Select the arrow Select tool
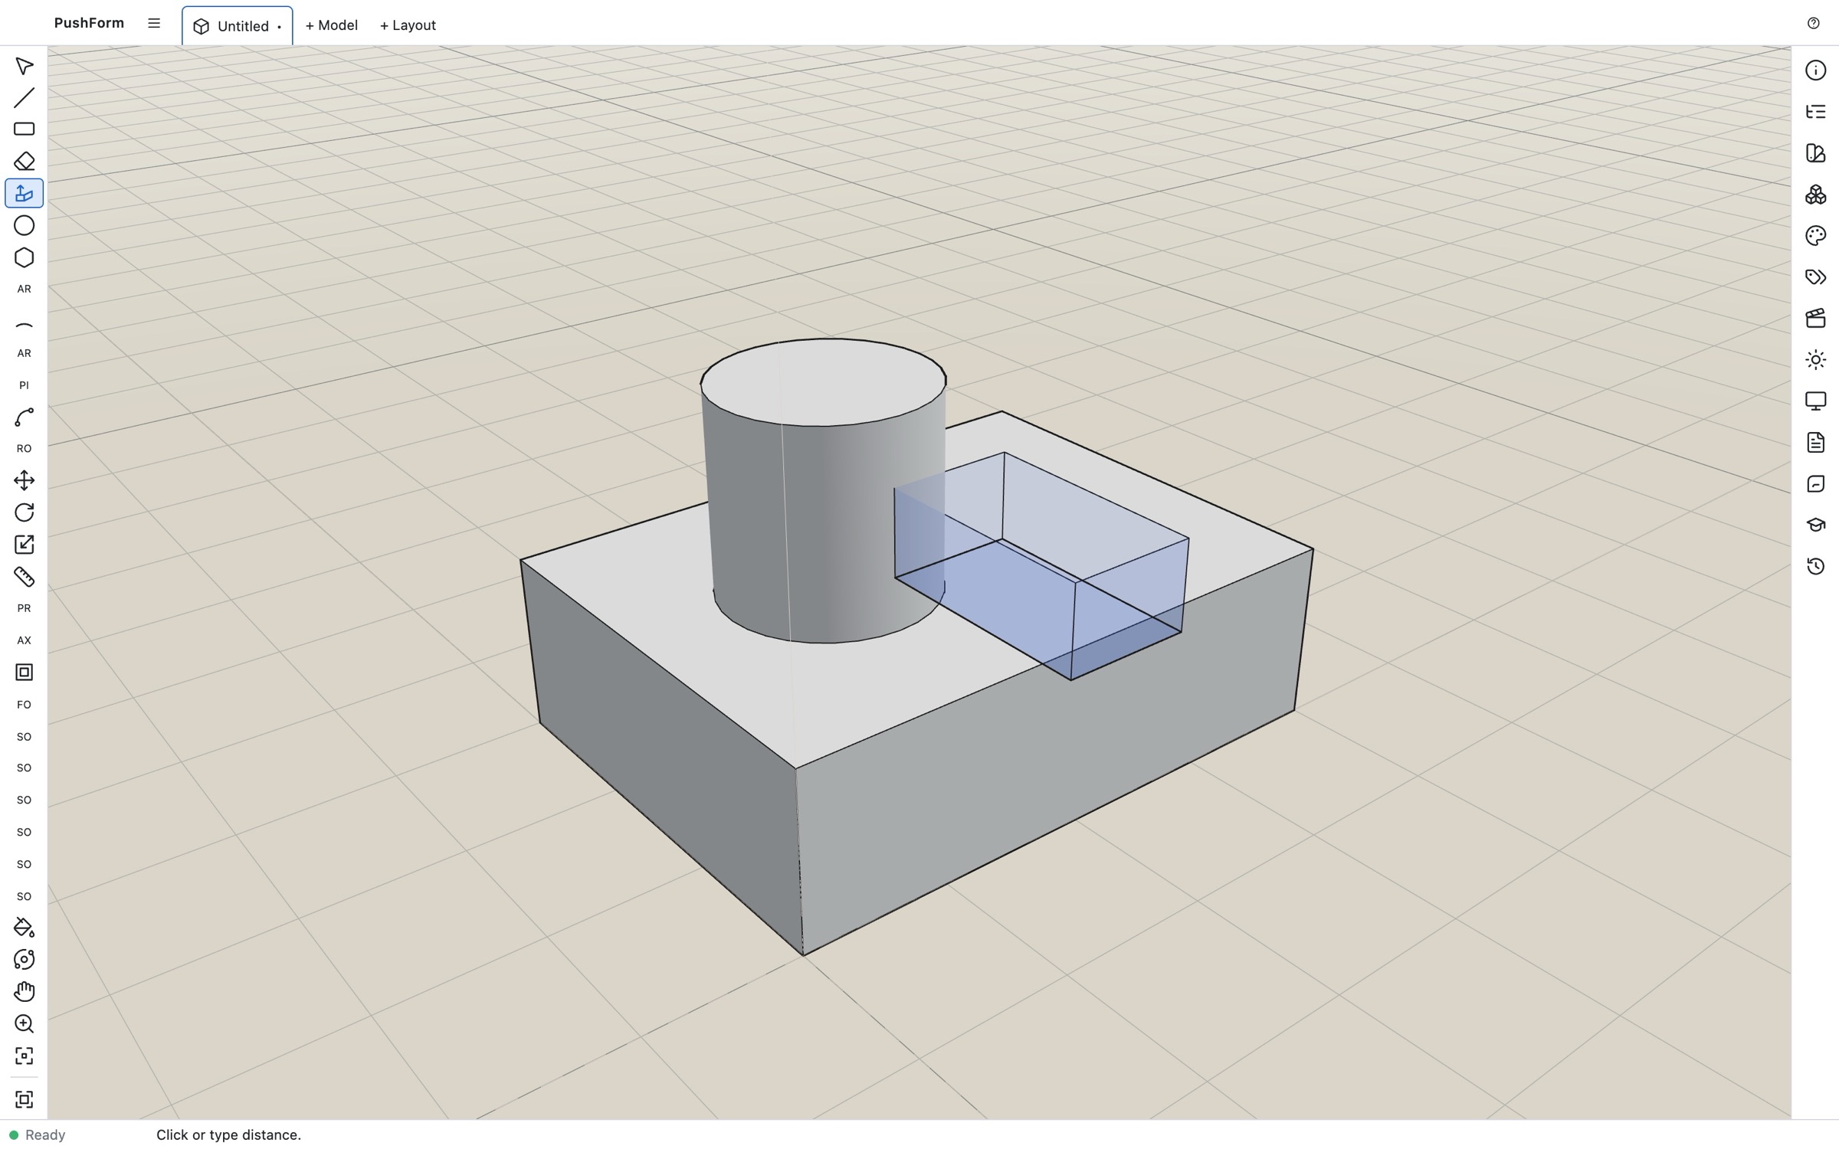 coord(24,66)
